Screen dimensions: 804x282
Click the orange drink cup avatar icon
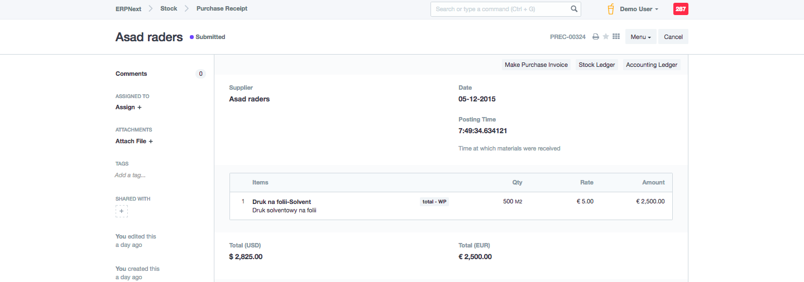tap(611, 9)
